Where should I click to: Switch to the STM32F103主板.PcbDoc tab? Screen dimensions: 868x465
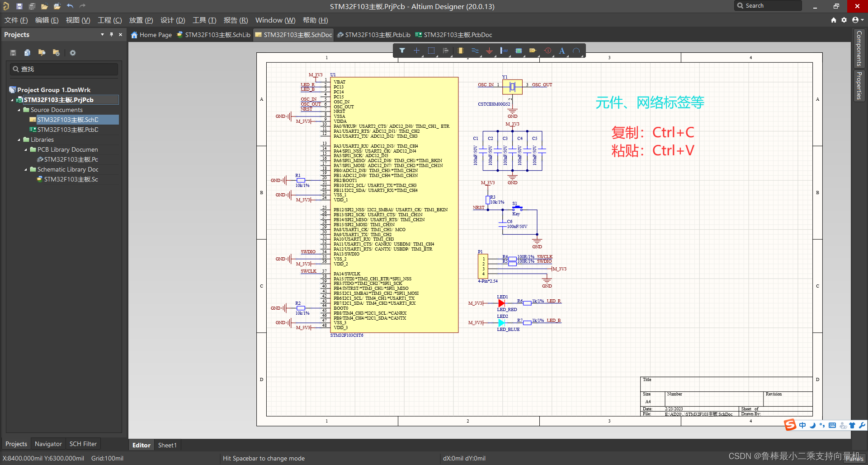tap(454, 35)
